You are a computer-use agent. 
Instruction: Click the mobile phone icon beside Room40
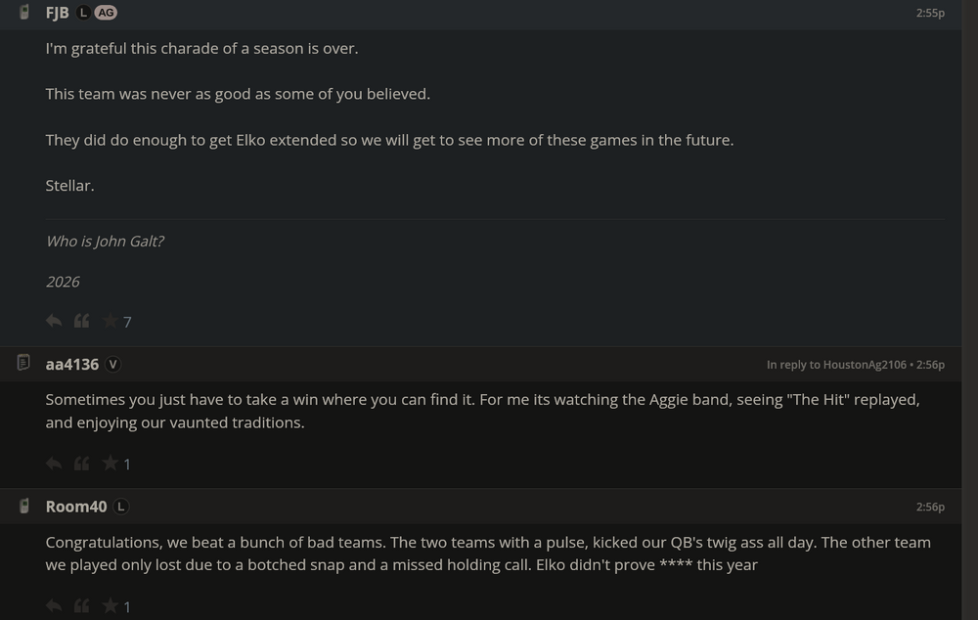coord(24,507)
